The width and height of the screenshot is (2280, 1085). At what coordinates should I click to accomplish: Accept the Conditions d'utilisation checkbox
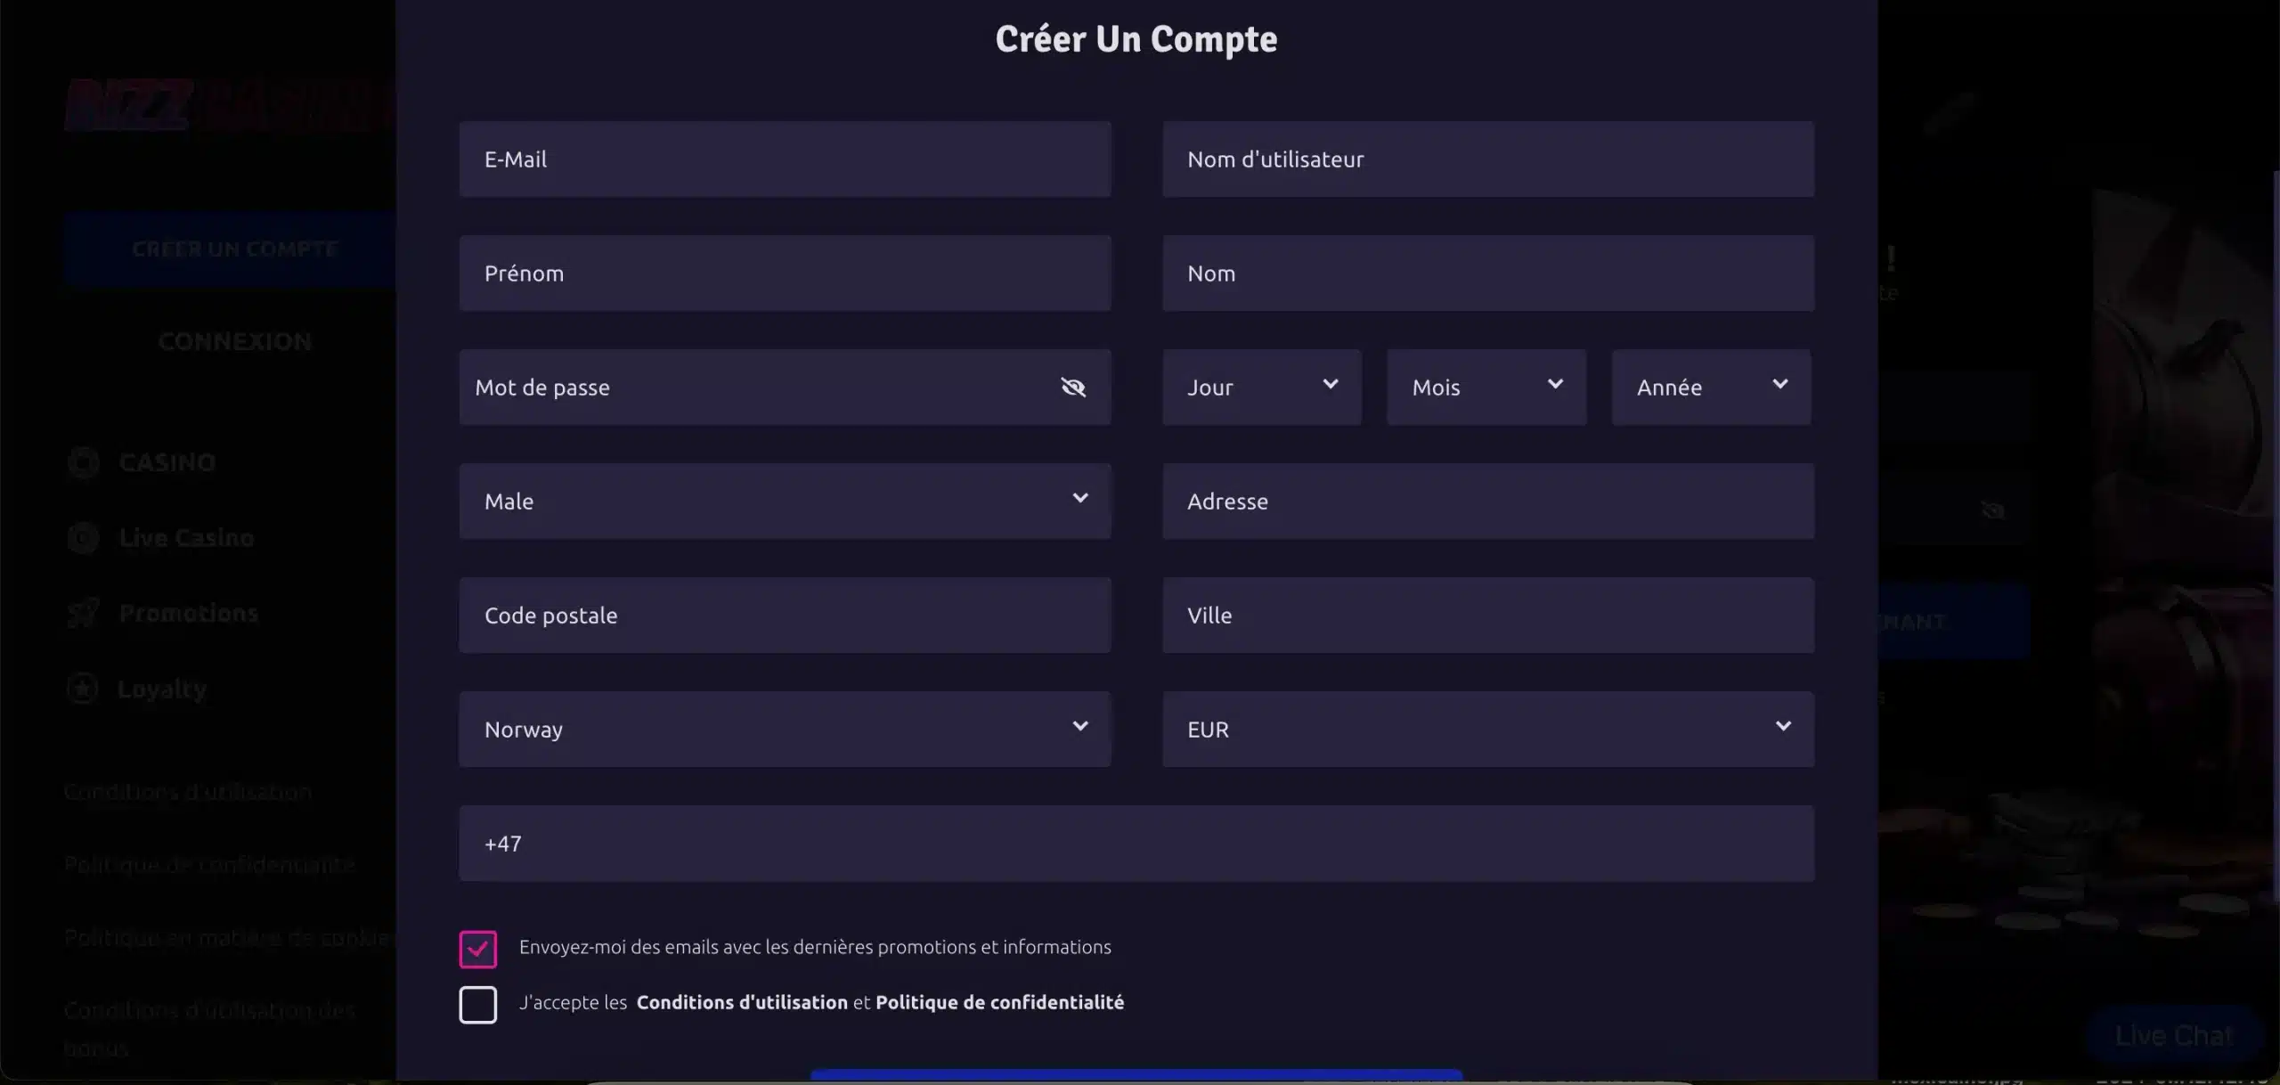[478, 1005]
